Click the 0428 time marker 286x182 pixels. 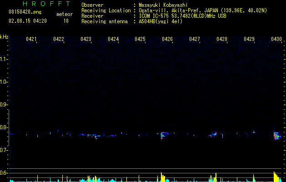coord(222,39)
